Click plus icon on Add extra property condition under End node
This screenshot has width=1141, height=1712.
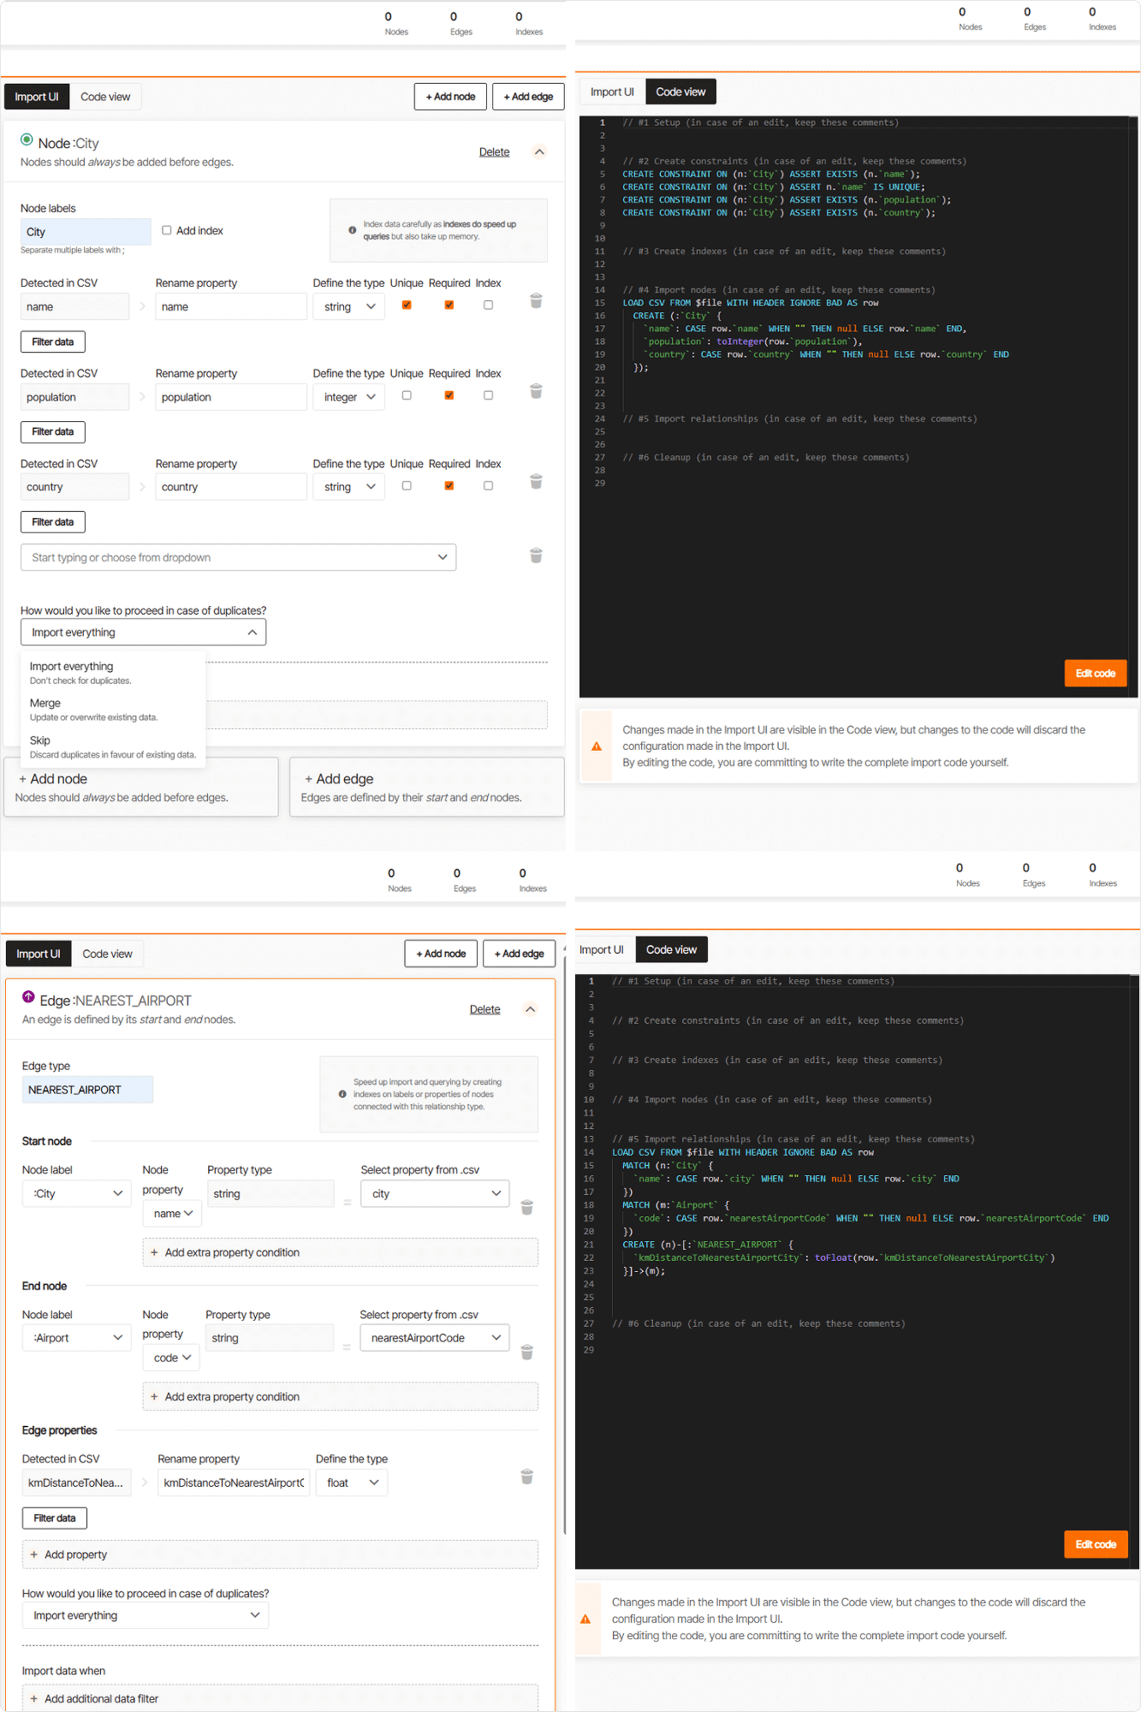point(154,1396)
